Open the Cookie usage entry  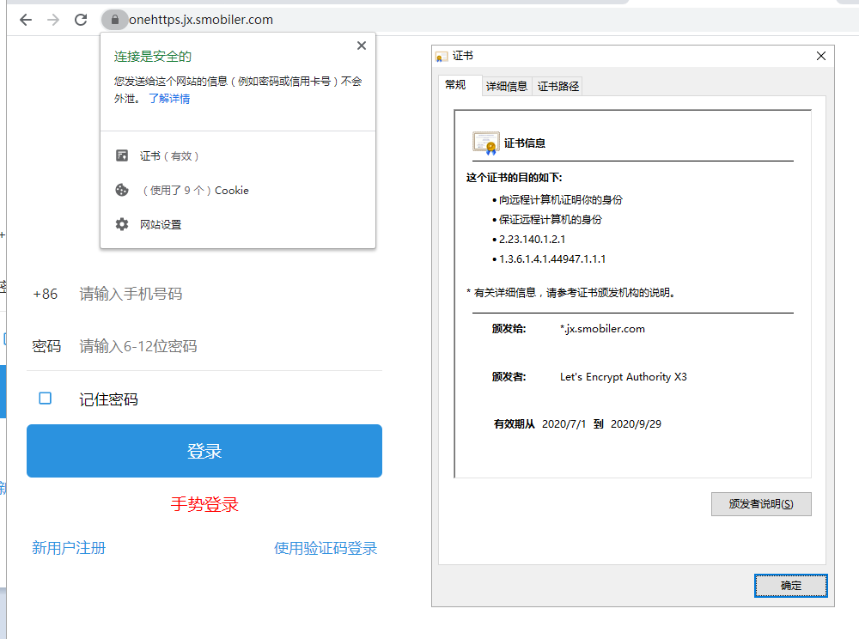pos(237,190)
